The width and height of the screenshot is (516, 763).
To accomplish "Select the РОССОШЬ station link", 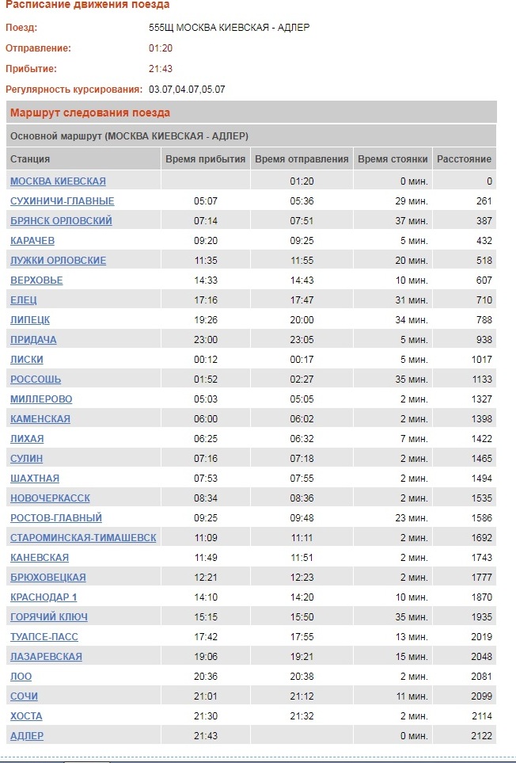I will (36, 380).
